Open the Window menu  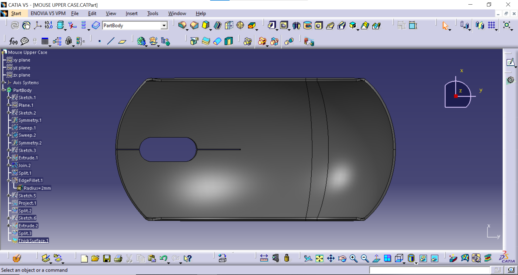(x=177, y=13)
